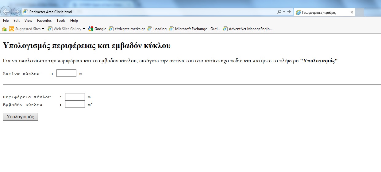This screenshot has width=381, height=172.
Task: Close the Γεωμετρικές πράξεις tab
Action: pos(352,13)
